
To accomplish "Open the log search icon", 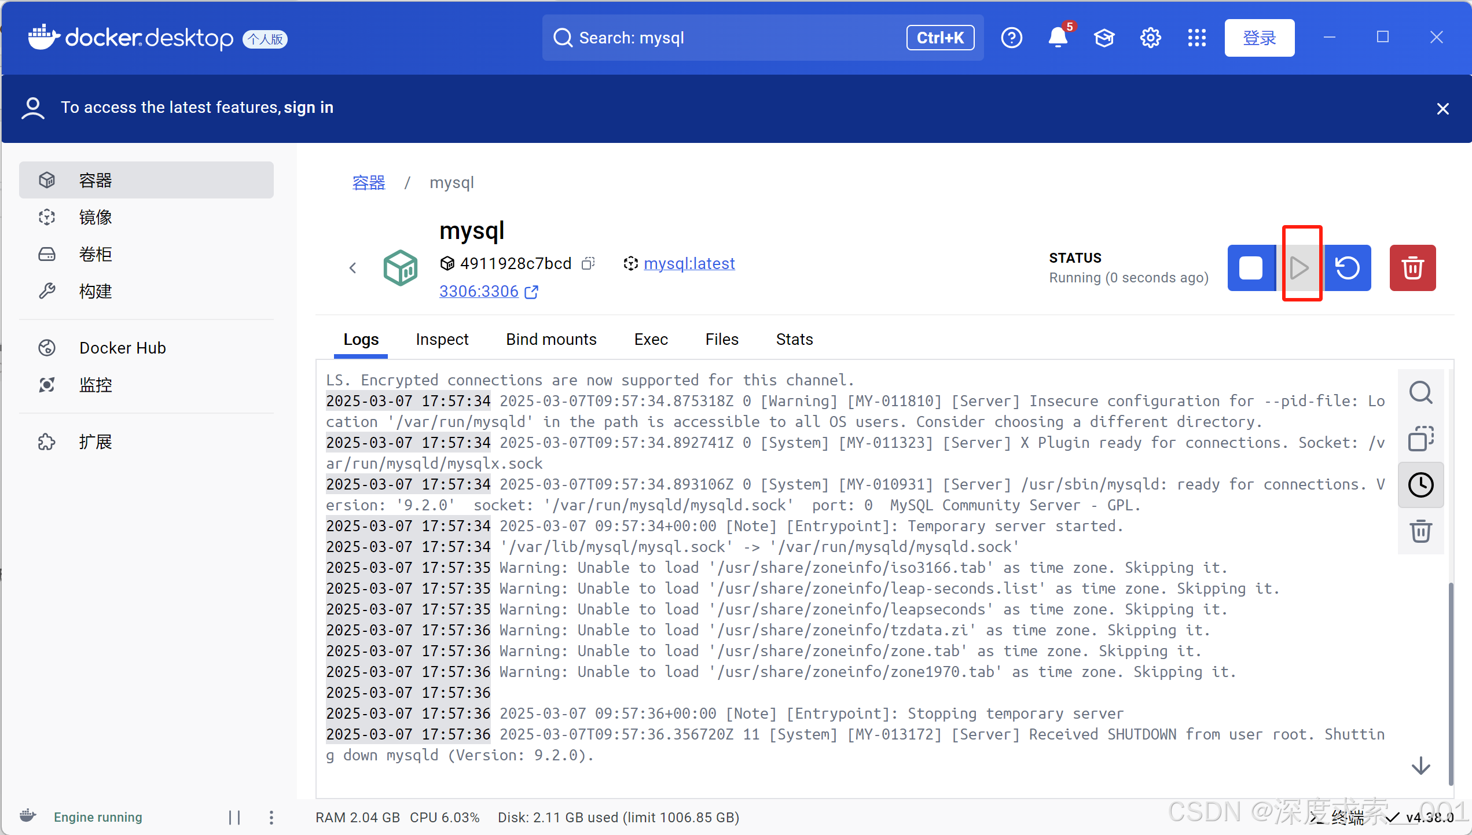I will coord(1420,392).
